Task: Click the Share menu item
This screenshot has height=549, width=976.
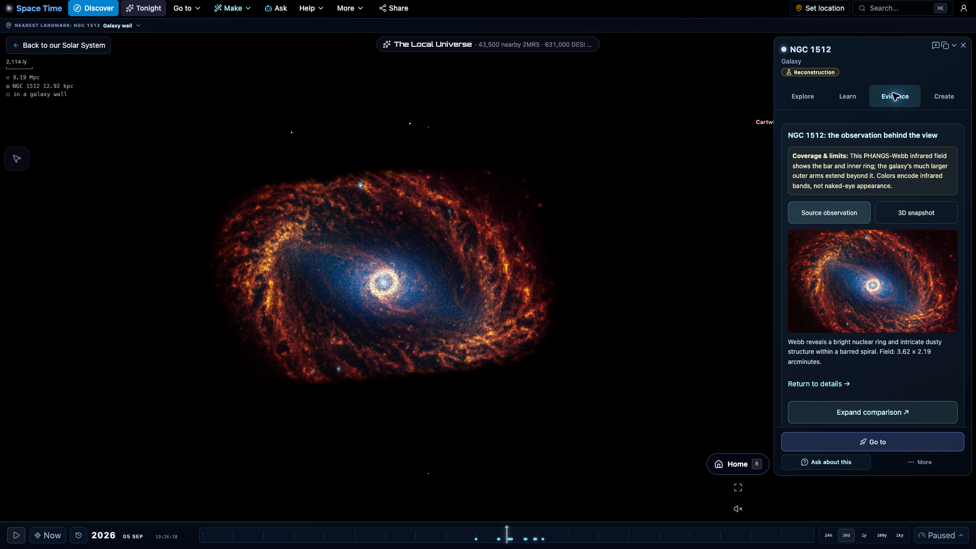Action: (393, 8)
